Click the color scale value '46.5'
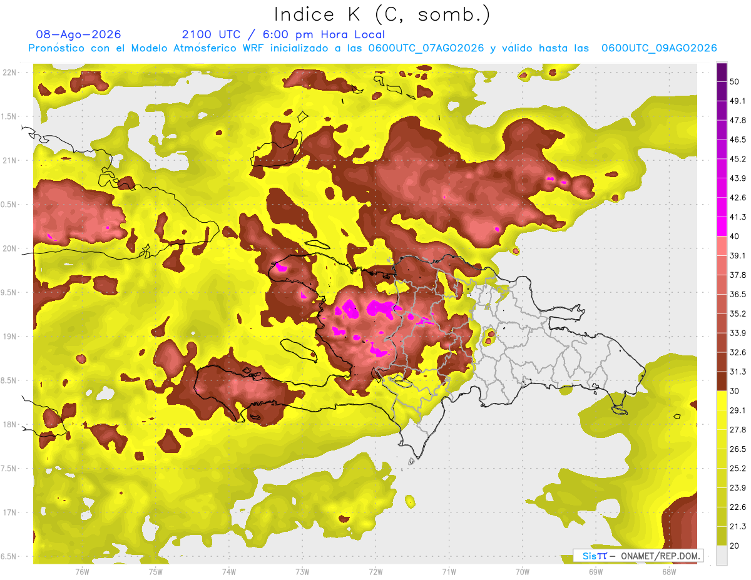 point(738,140)
